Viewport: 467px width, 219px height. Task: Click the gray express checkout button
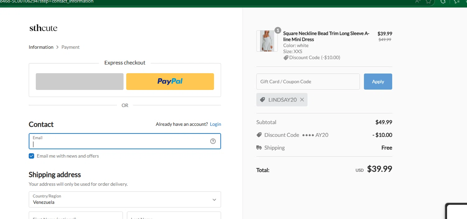(80, 82)
